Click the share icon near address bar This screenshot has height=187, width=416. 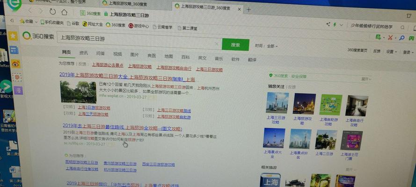pos(328,24)
